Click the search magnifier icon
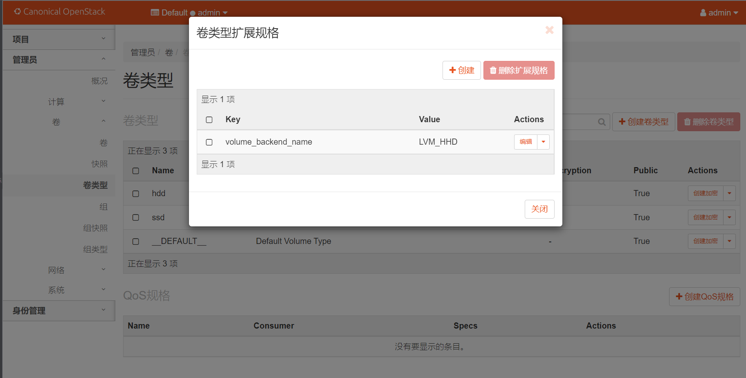This screenshot has width=746, height=378. [602, 122]
